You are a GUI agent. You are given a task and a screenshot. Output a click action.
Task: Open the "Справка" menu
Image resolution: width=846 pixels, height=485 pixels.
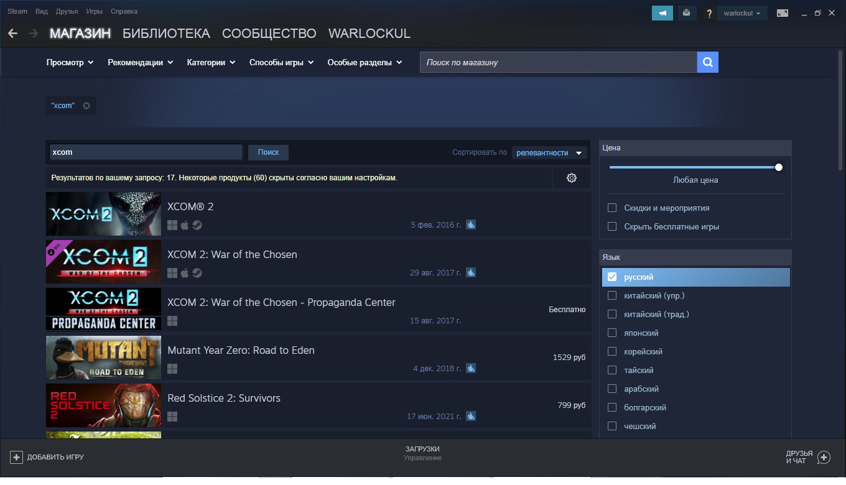tap(124, 11)
